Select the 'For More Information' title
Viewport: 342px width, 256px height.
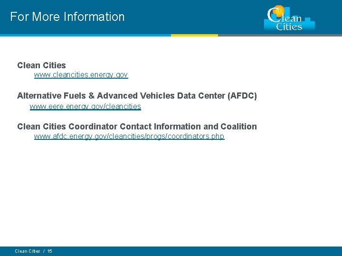click(67, 17)
